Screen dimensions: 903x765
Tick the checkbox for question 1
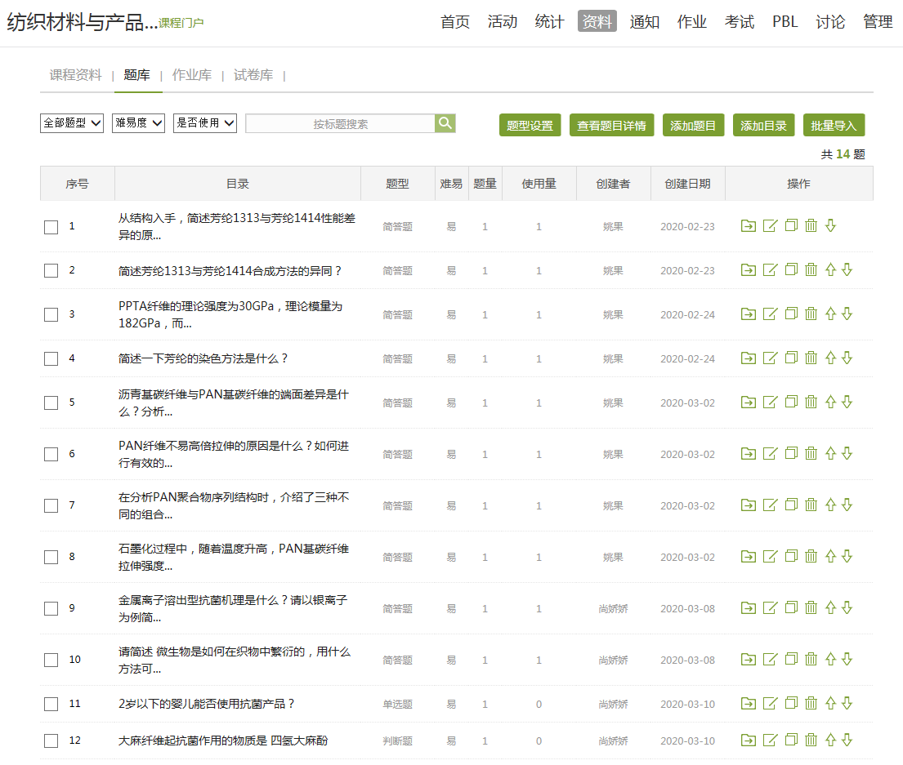pos(51,227)
